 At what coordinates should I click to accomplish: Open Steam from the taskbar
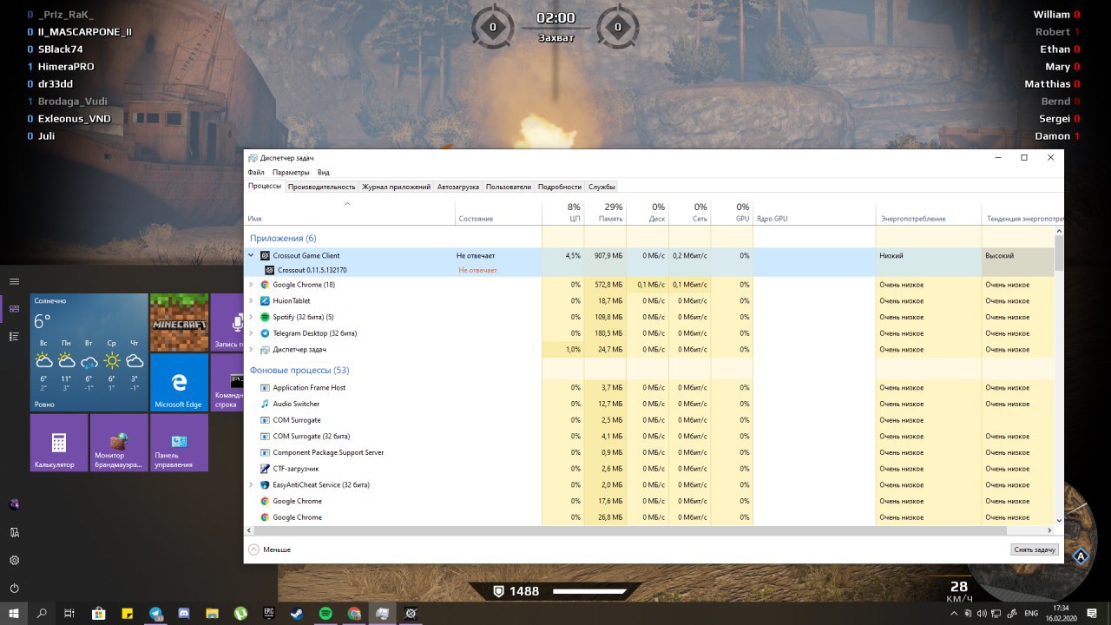[x=298, y=613]
